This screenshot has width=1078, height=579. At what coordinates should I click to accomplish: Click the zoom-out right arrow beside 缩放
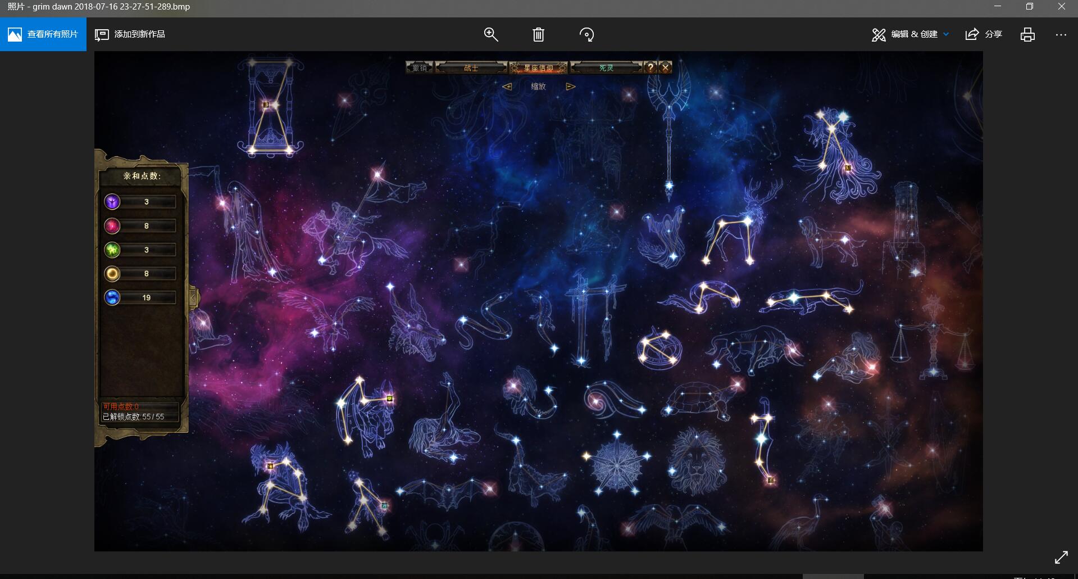tap(571, 87)
